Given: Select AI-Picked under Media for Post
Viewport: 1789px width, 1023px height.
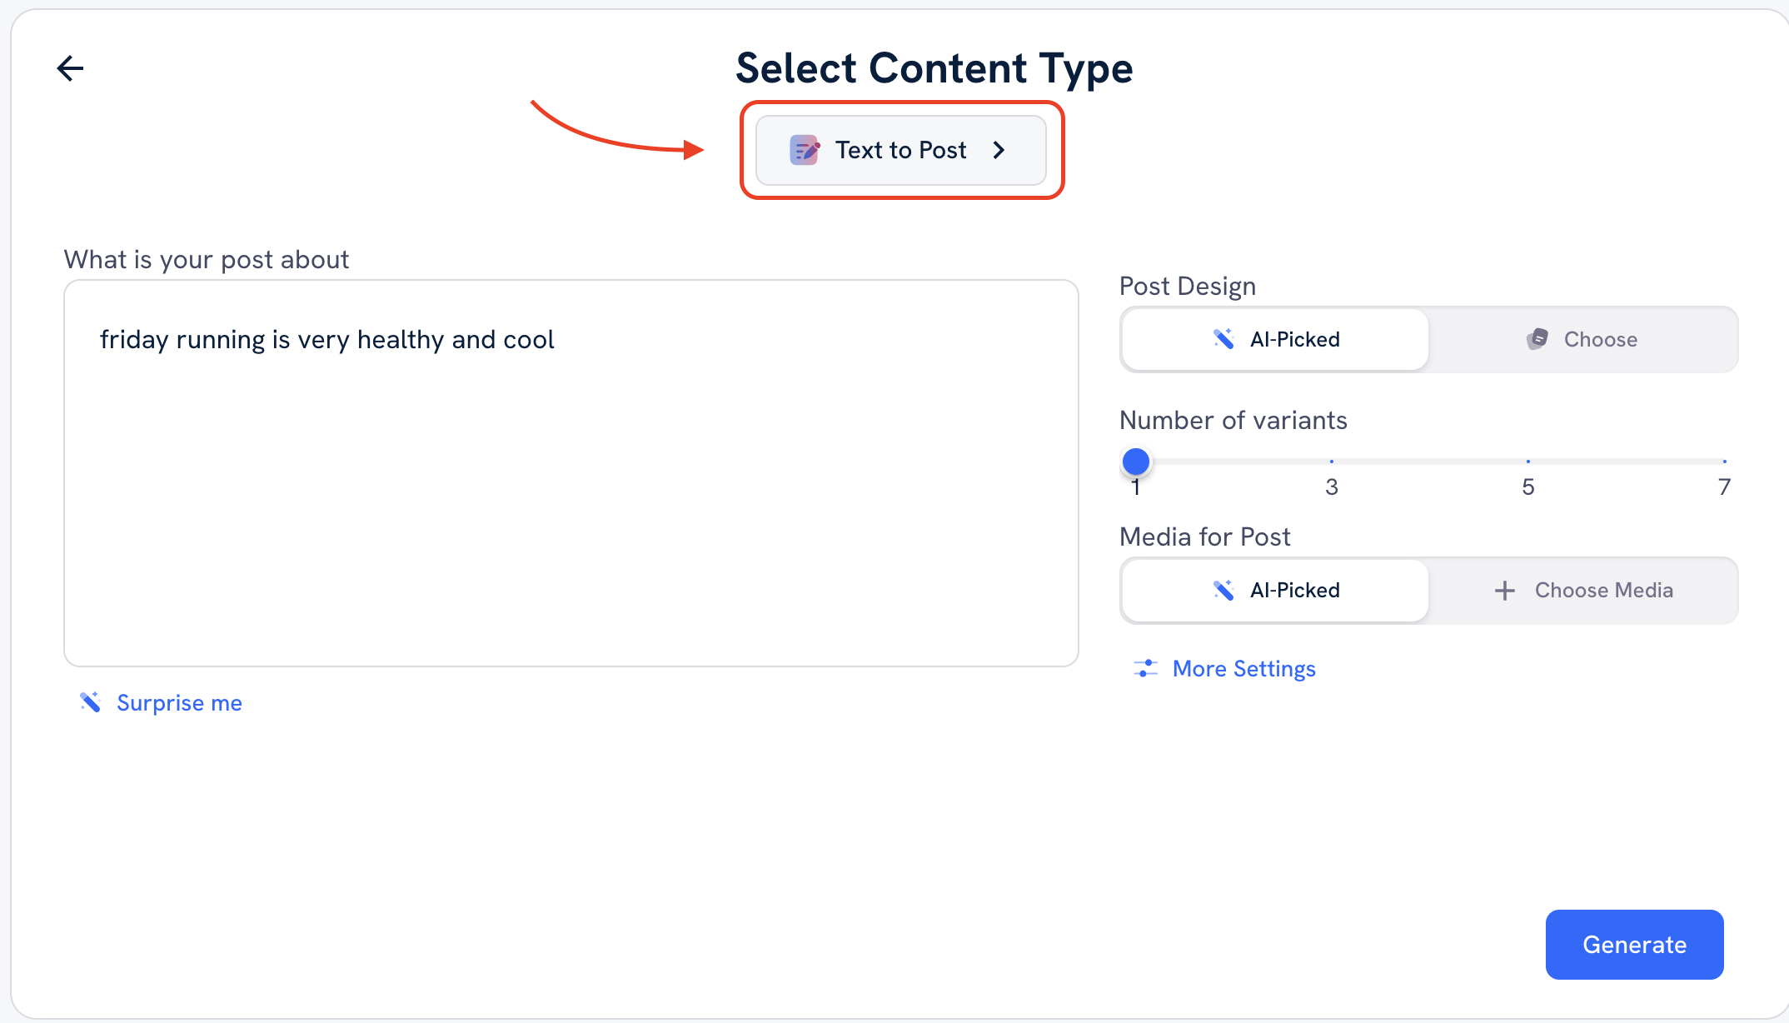Looking at the screenshot, I should 1275,590.
